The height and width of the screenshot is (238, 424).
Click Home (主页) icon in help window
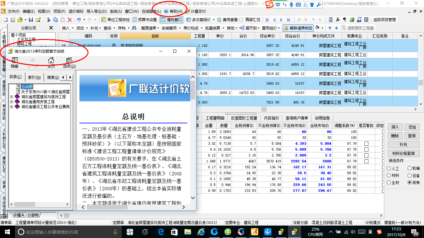point(51,63)
